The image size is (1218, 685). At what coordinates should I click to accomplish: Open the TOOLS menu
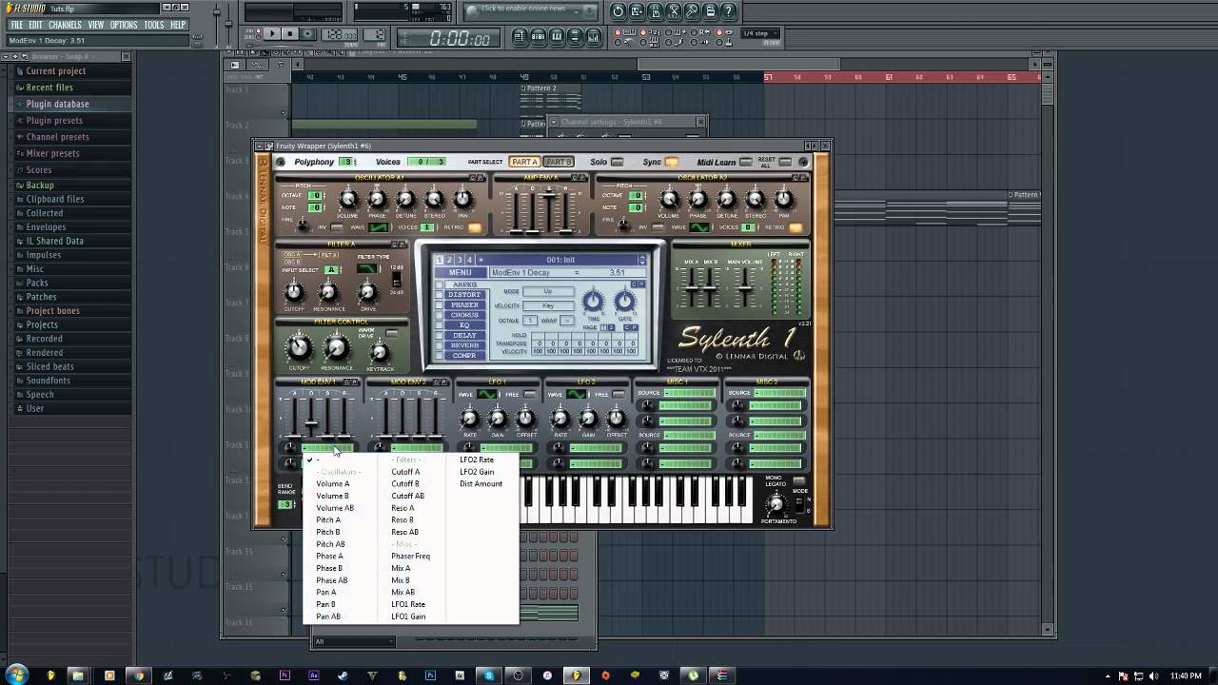point(154,25)
